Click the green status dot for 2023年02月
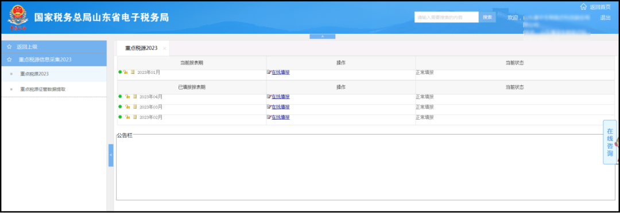Image resolution: width=620 pixels, height=213 pixels. coord(120,117)
